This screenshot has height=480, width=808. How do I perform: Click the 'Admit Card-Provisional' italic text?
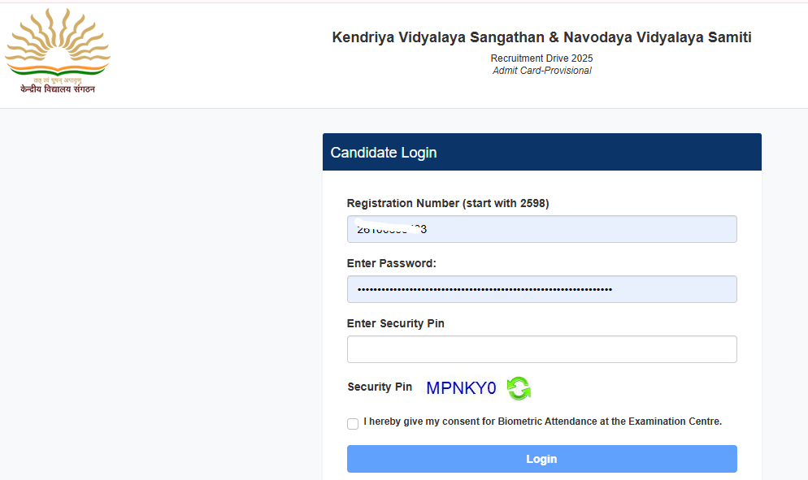pyautogui.click(x=541, y=71)
